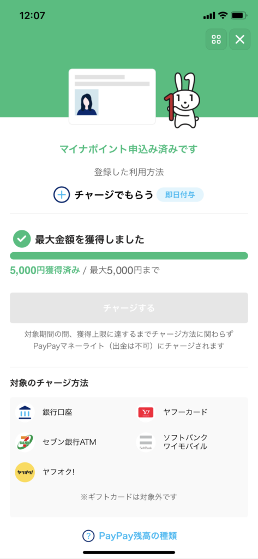Open the PayPay残高の種類 help link
This screenshot has height=559, width=258.
138,536
